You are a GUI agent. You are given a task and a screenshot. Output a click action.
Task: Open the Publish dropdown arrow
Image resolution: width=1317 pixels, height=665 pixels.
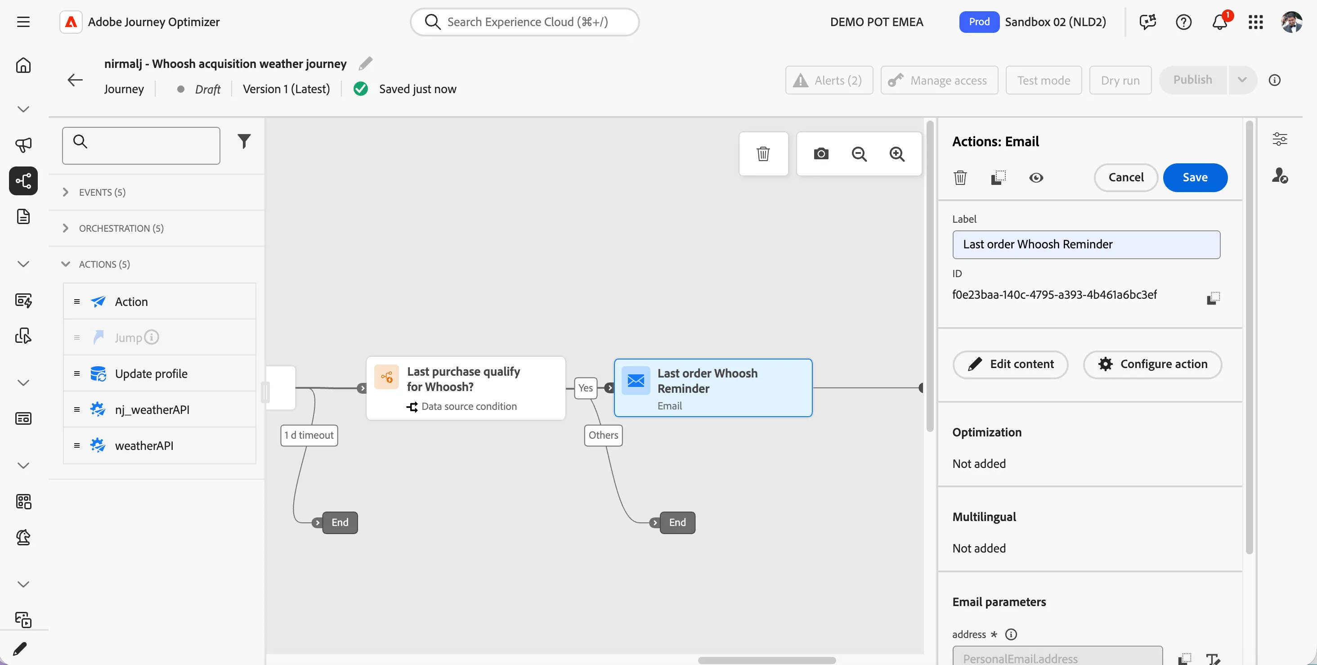[x=1242, y=80]
